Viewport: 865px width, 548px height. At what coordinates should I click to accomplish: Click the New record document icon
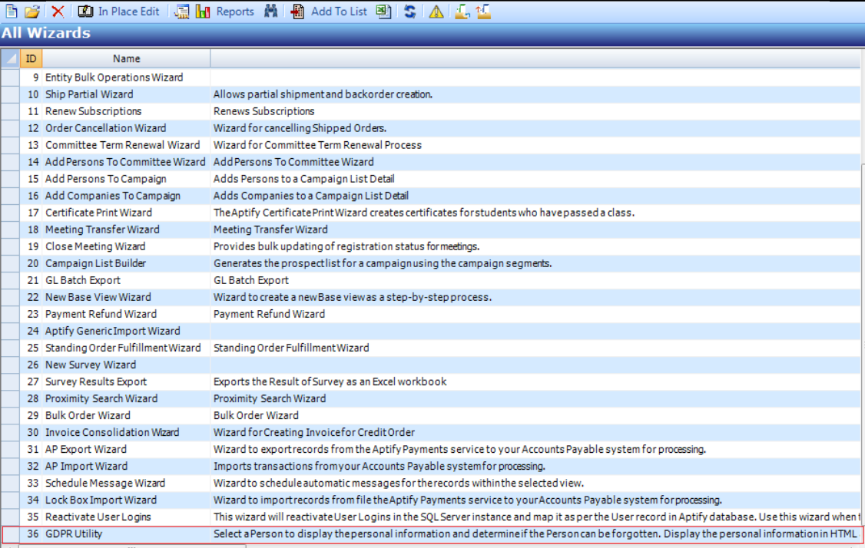[11, 11]
